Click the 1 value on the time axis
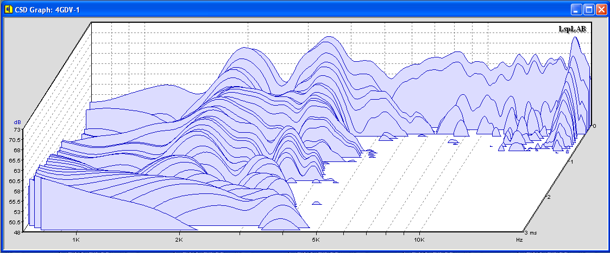Image resolution: width=610 pixels, height=253 pixels. [x=571, y=161]
